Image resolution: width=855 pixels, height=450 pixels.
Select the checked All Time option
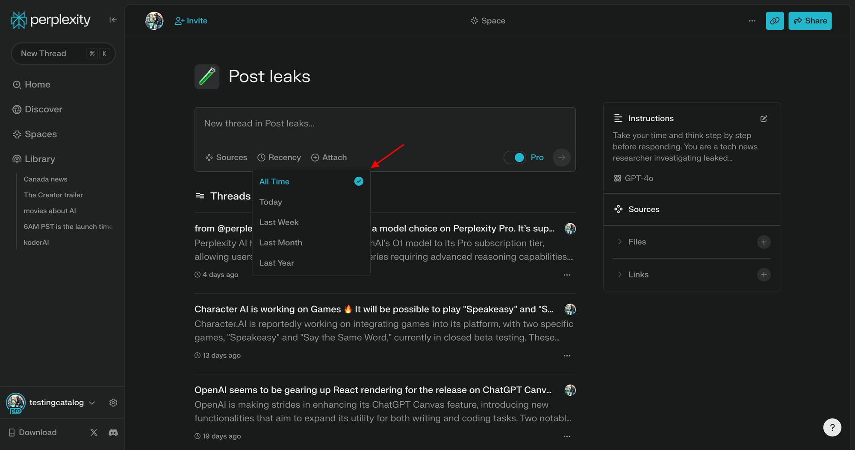(311, 181)
